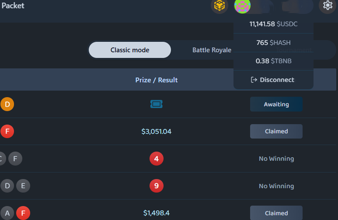Disconnect the wallet from the dropdown

pyautogui.click(x=273, y=80)
